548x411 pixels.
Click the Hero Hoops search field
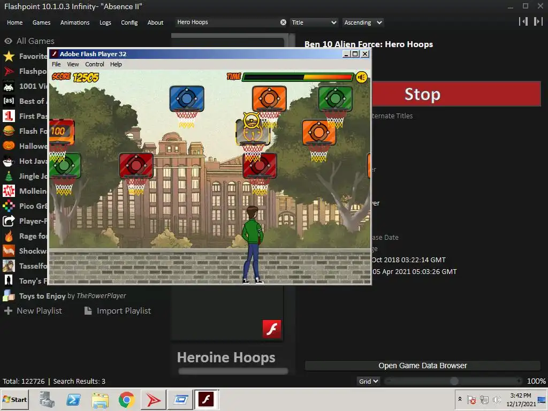click(227, 22)
